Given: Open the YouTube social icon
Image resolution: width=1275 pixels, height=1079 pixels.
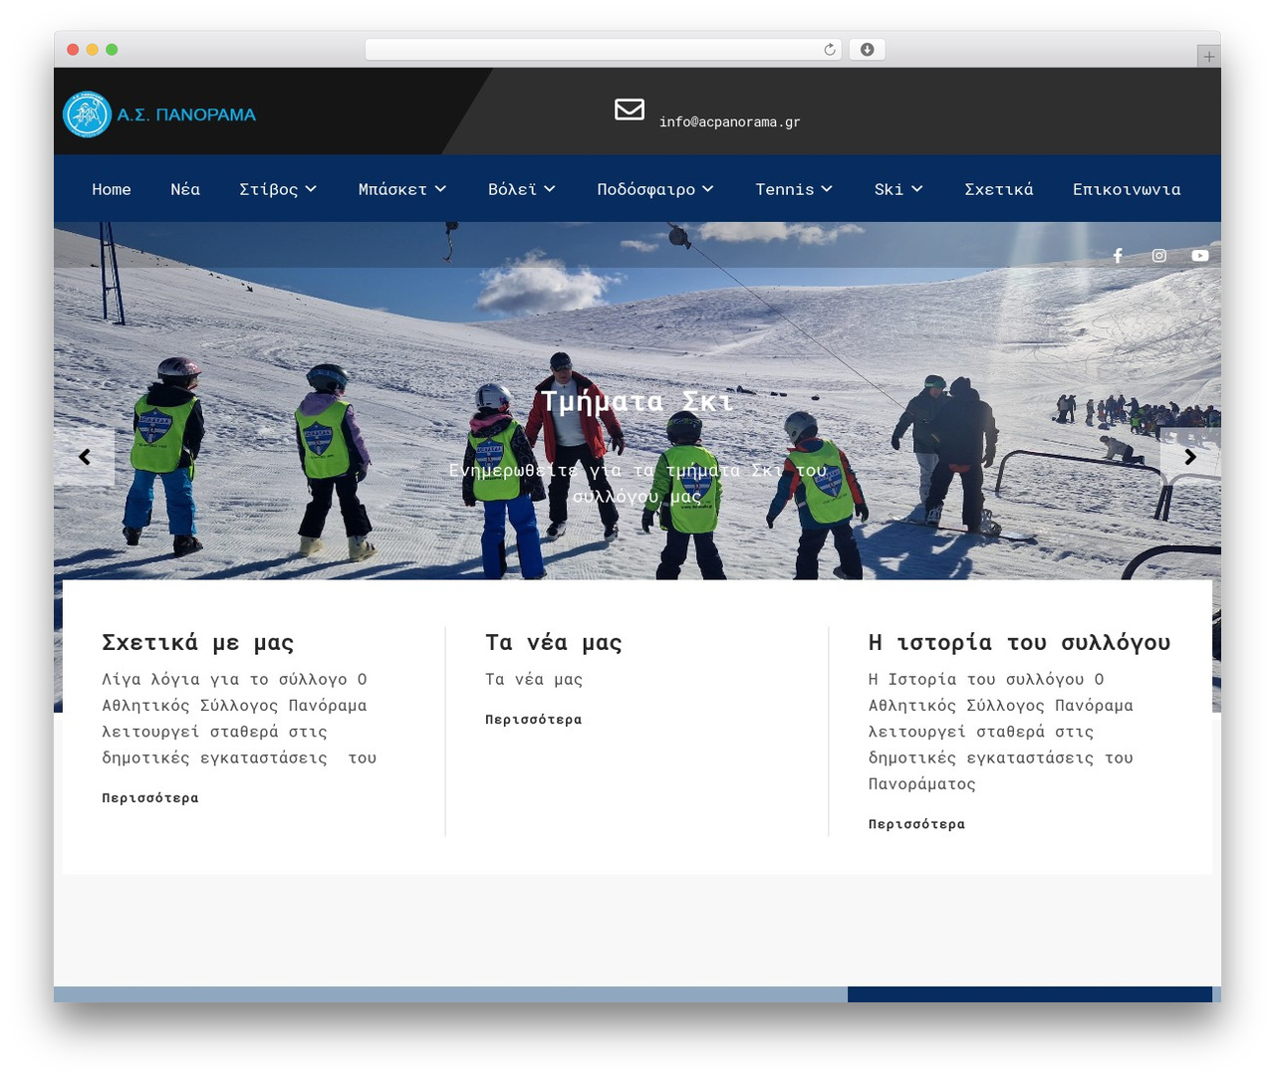Looking at the screenshot, I should (1200, 256).
